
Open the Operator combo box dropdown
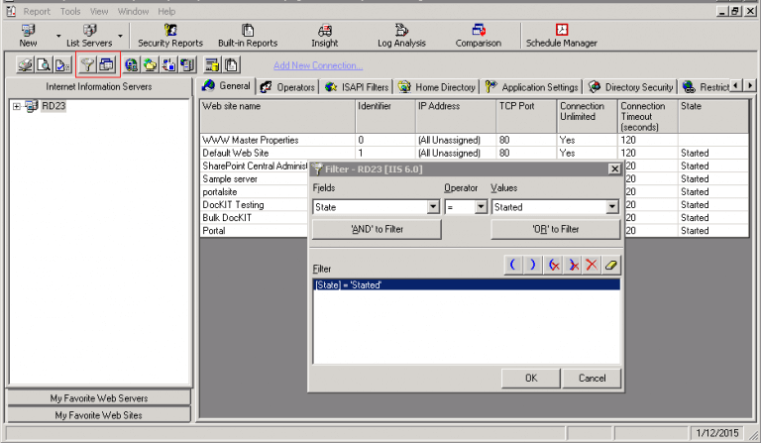[481, 207]
